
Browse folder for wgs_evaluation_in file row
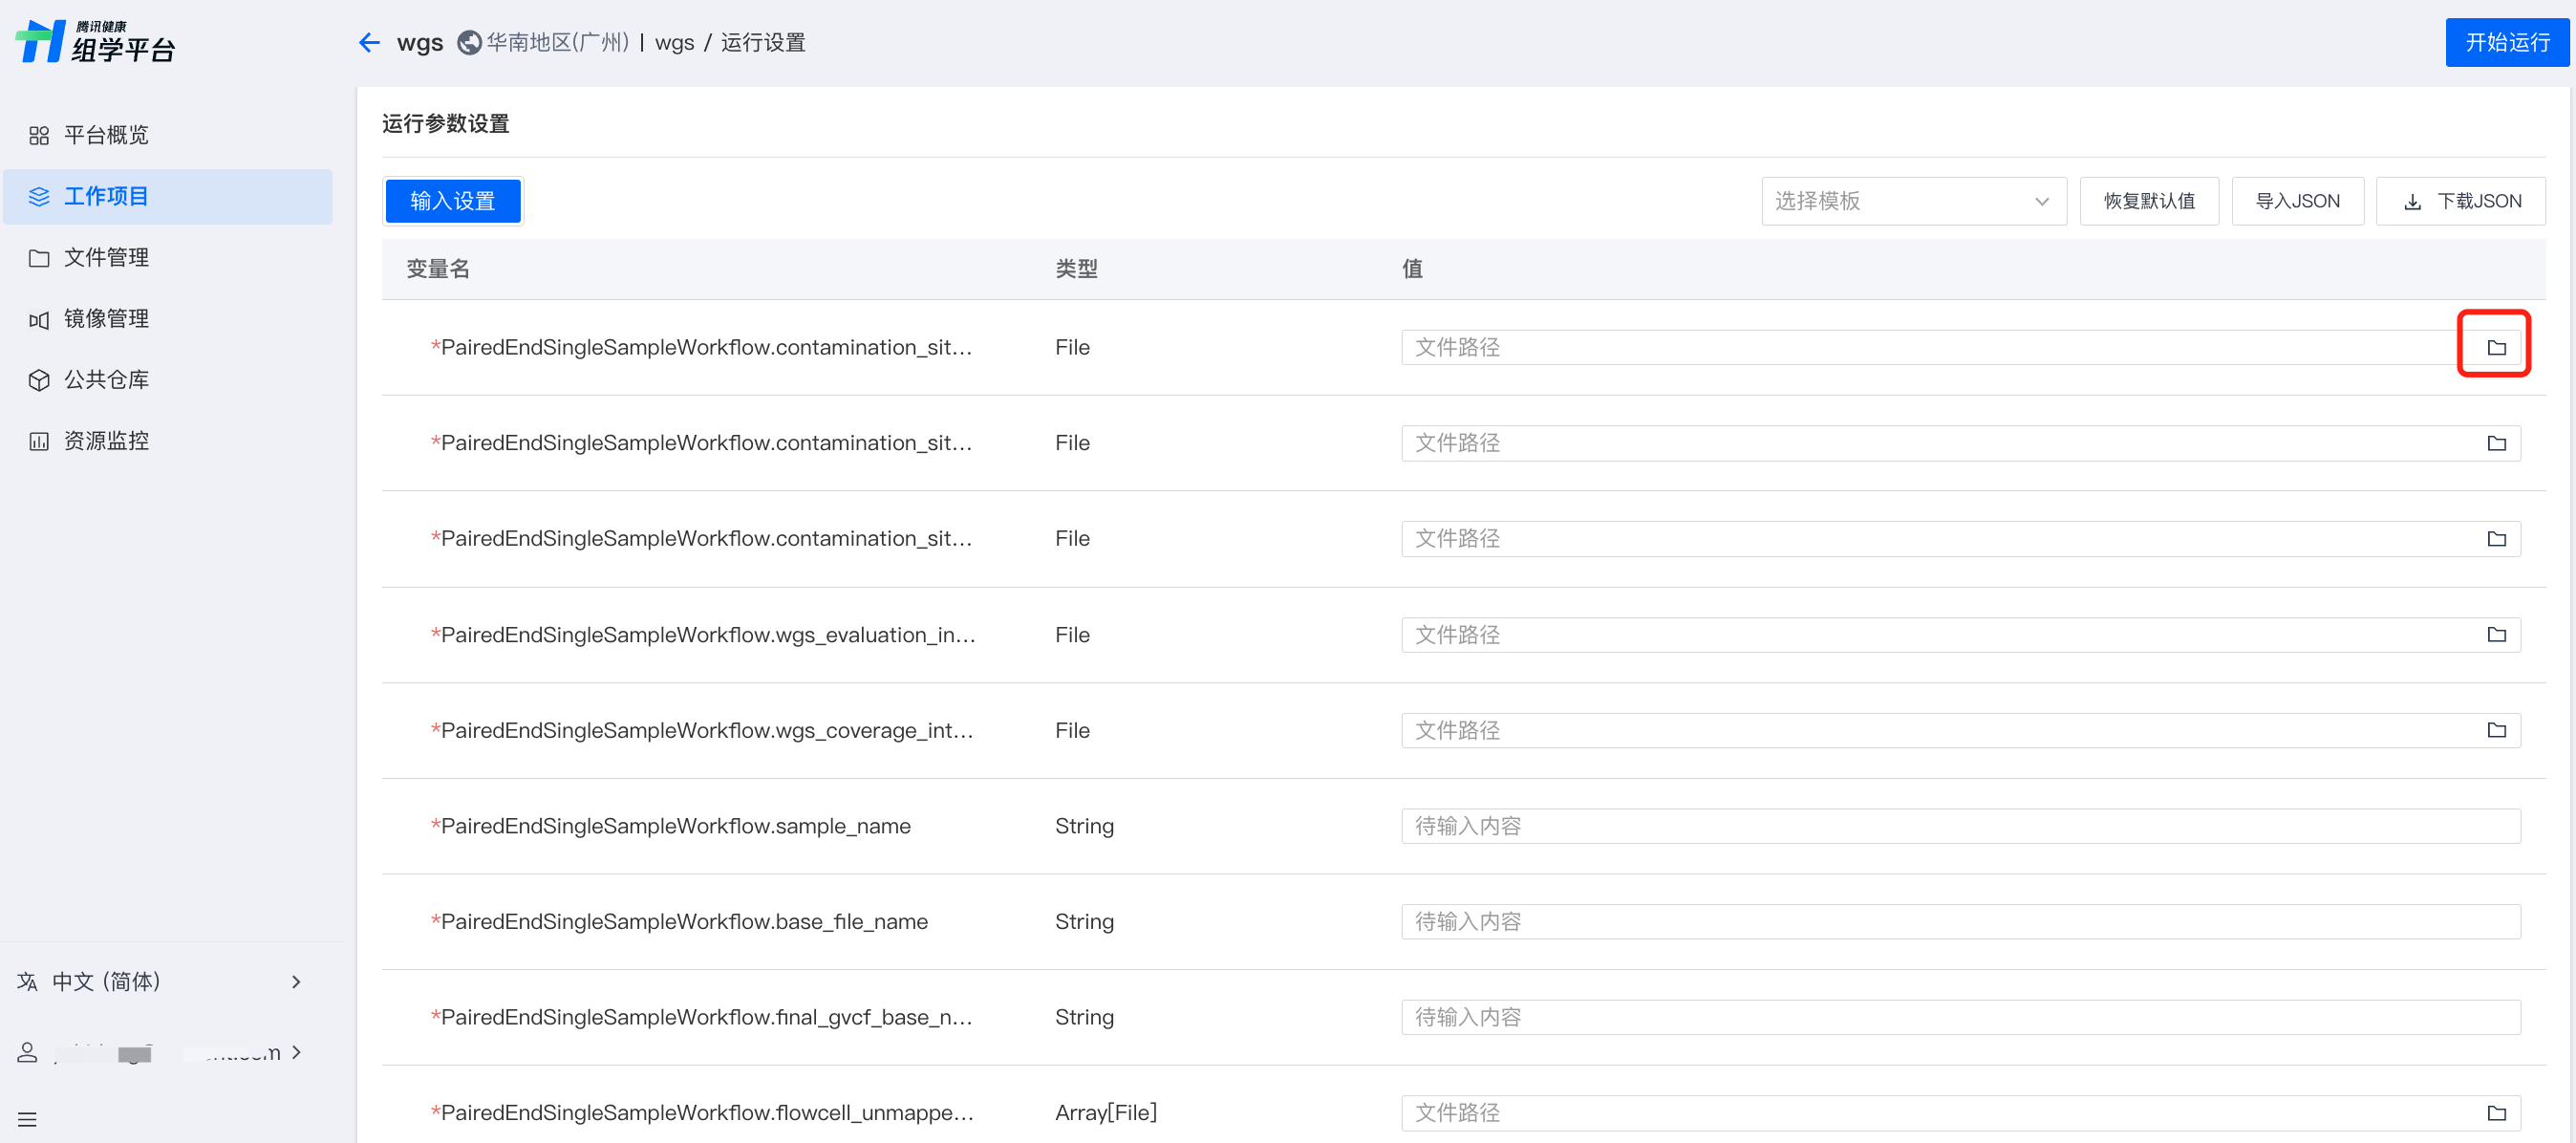pyautogui.click(x=2496, y=635)
